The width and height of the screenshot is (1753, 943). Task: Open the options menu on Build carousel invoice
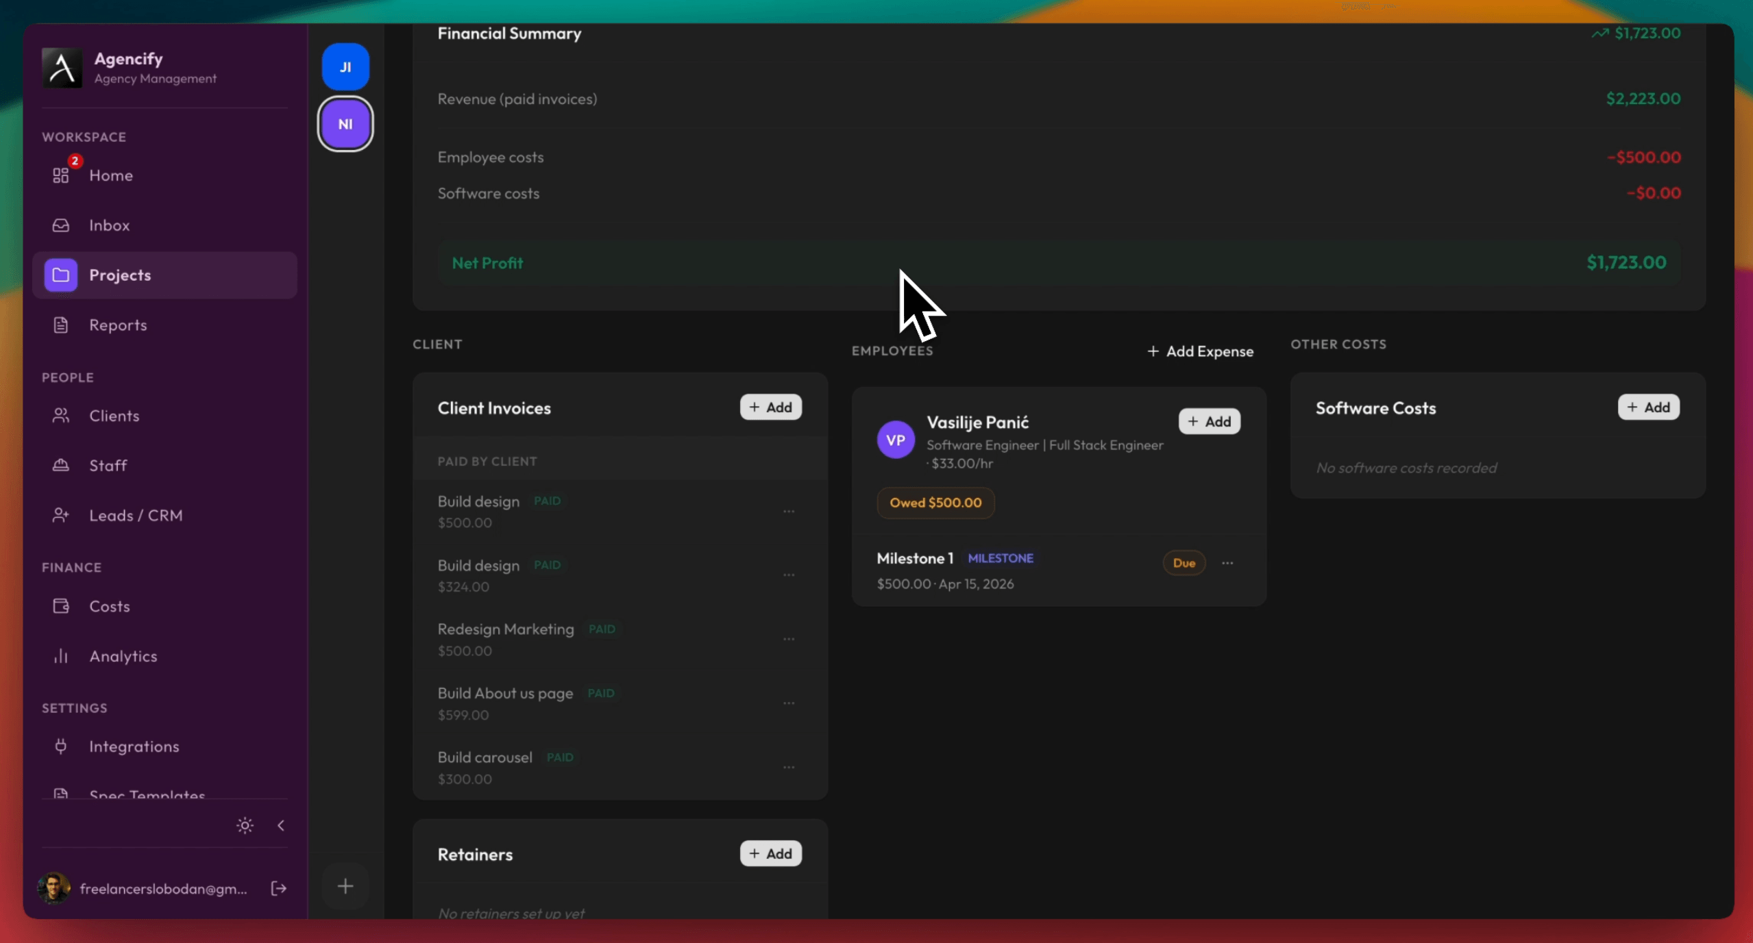(x=788, y=768)
